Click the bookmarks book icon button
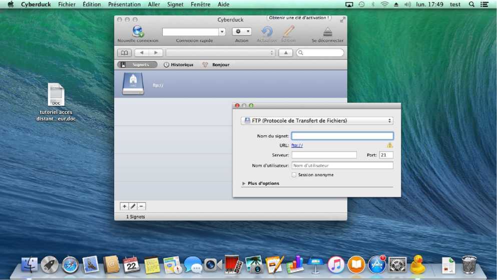Screen dimensions: 497x280 [124, 53]
